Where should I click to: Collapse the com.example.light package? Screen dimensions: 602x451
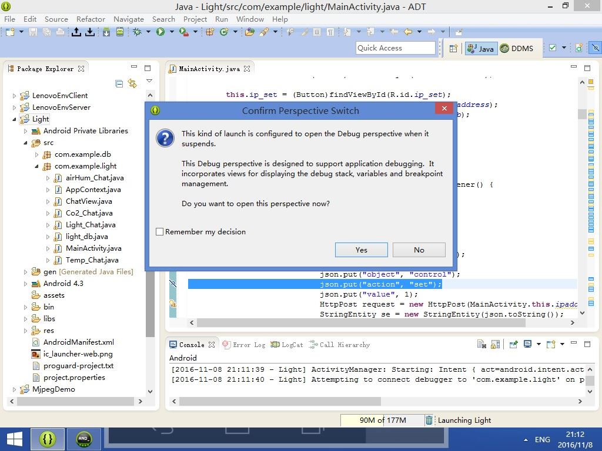36,166
